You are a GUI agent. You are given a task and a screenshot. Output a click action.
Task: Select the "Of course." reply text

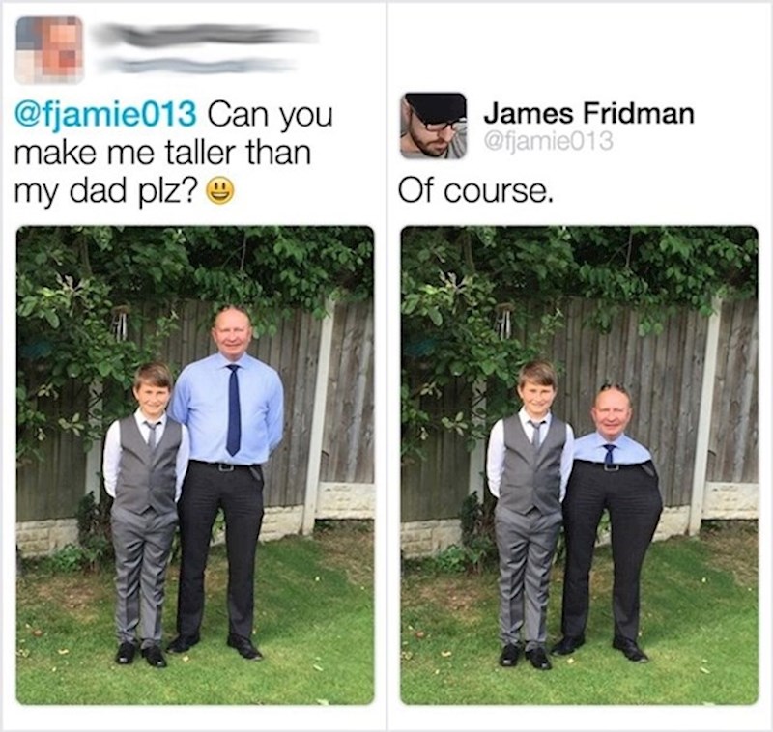click(x=475, y=191)
